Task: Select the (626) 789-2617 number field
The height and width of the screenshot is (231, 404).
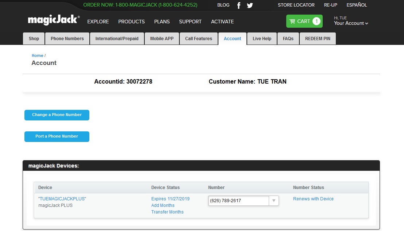Action: [x=238, y=201]
